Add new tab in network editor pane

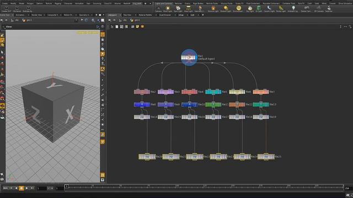203,15
